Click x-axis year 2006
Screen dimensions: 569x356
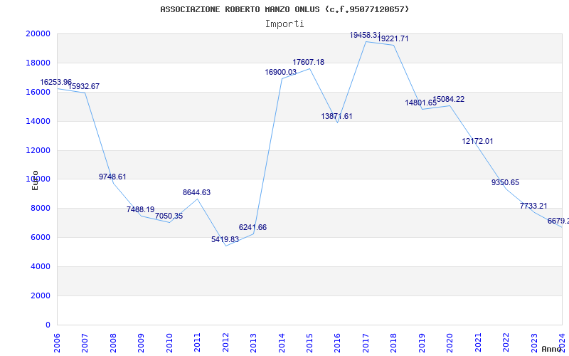[57, 342]
